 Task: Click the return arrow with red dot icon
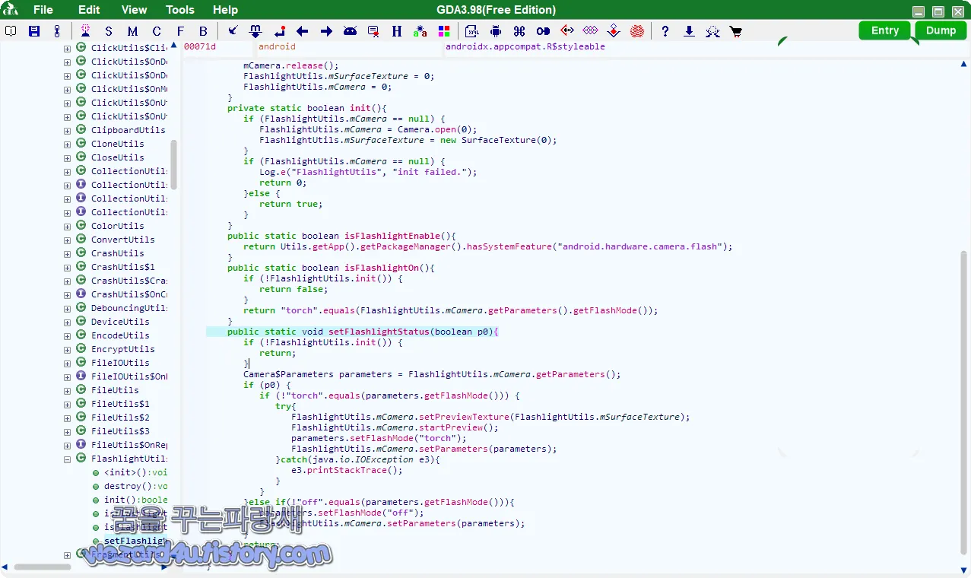tap(280, 31)
